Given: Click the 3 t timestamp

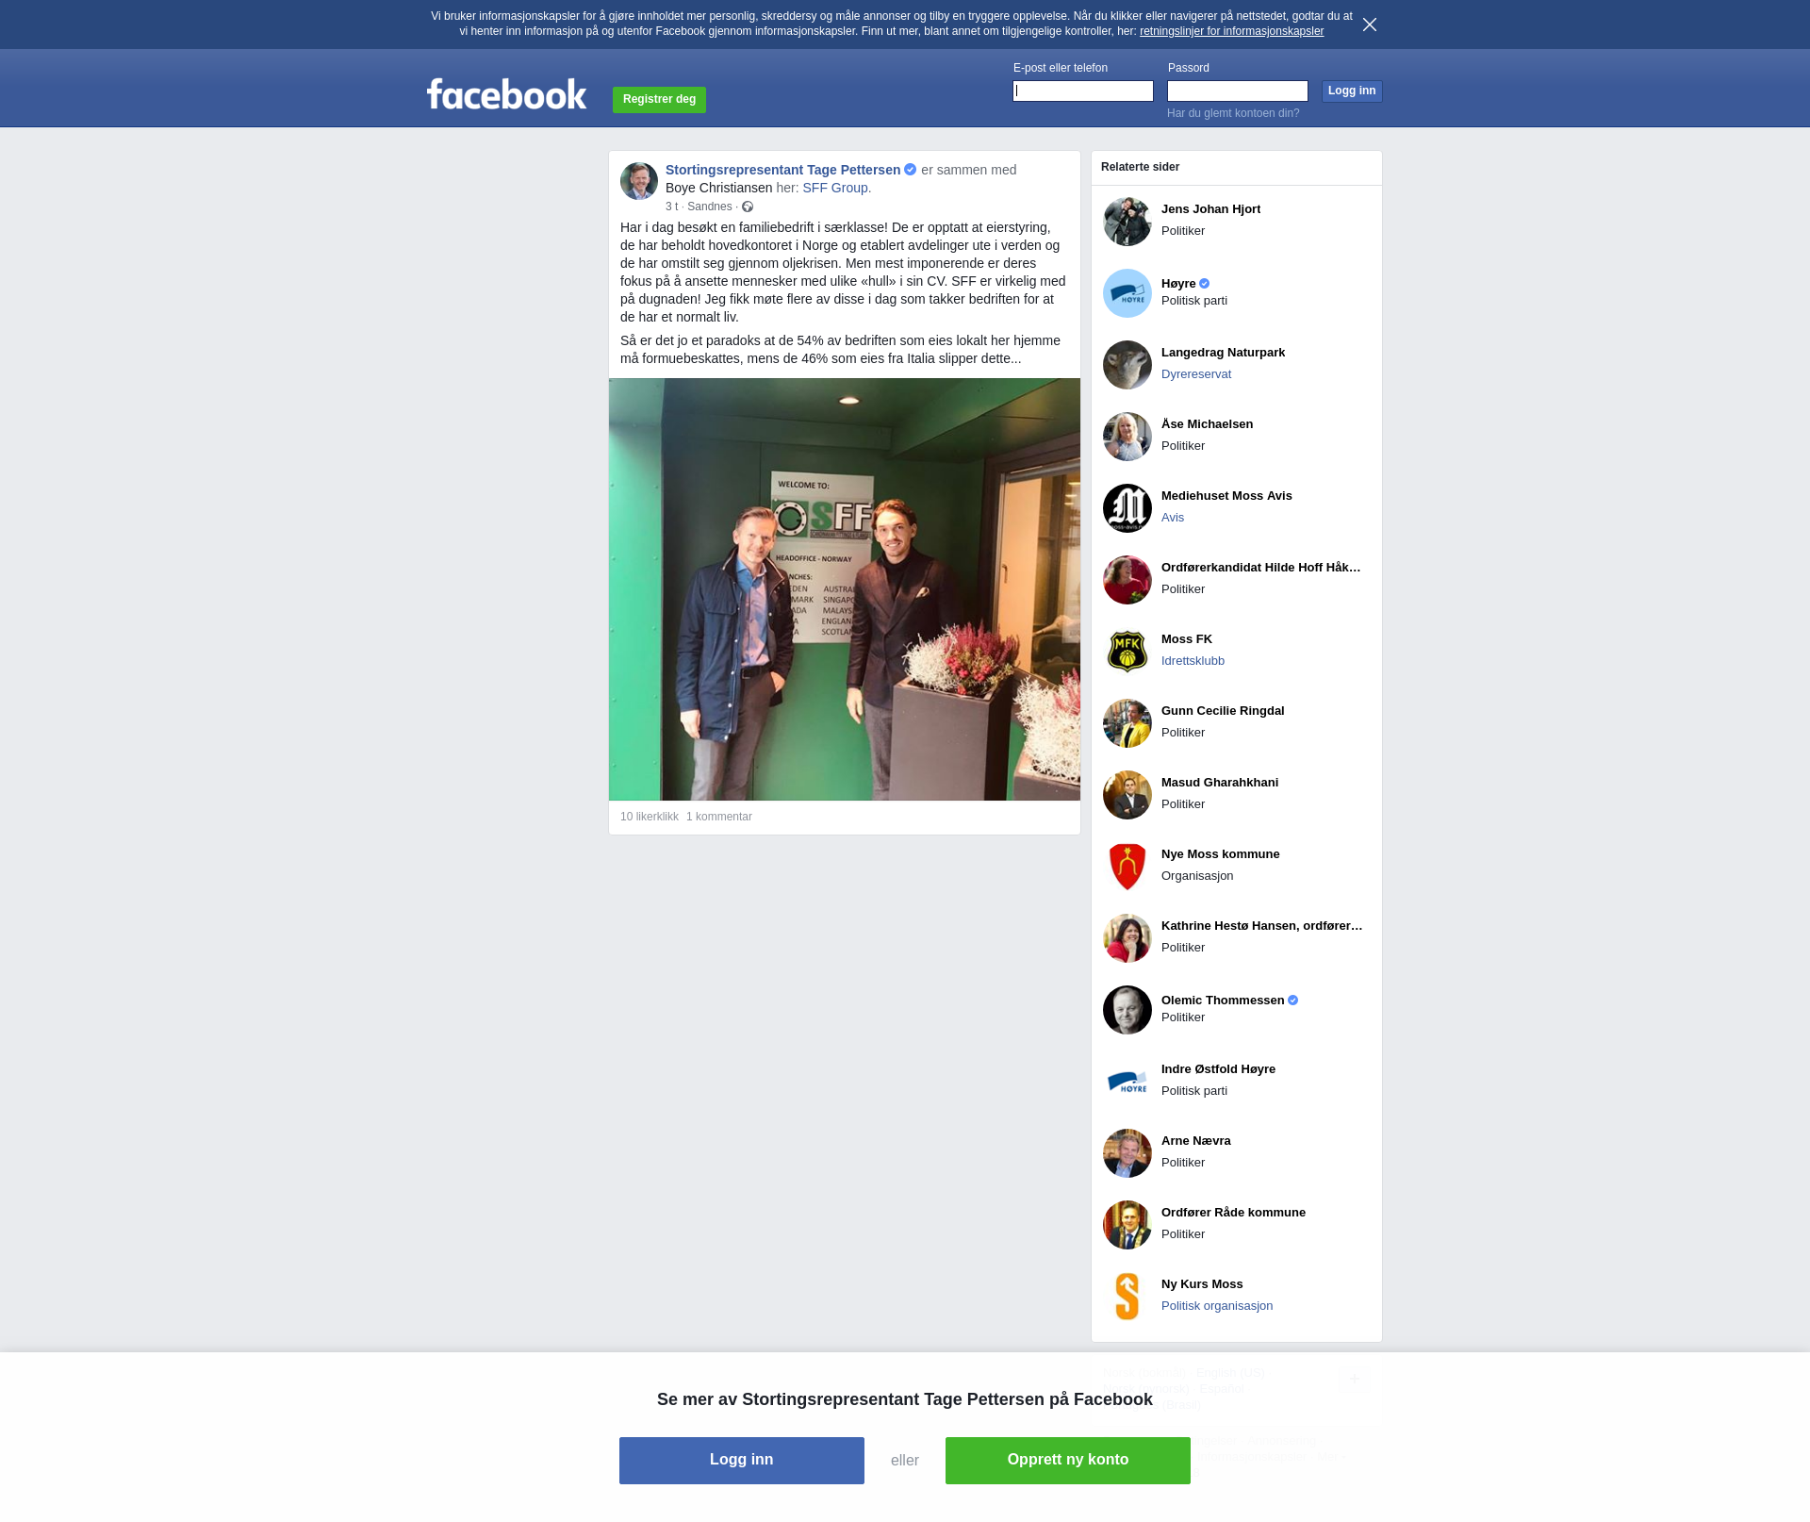Looking at the screenshot, I should pyautogui.click(x=671, y=207).
